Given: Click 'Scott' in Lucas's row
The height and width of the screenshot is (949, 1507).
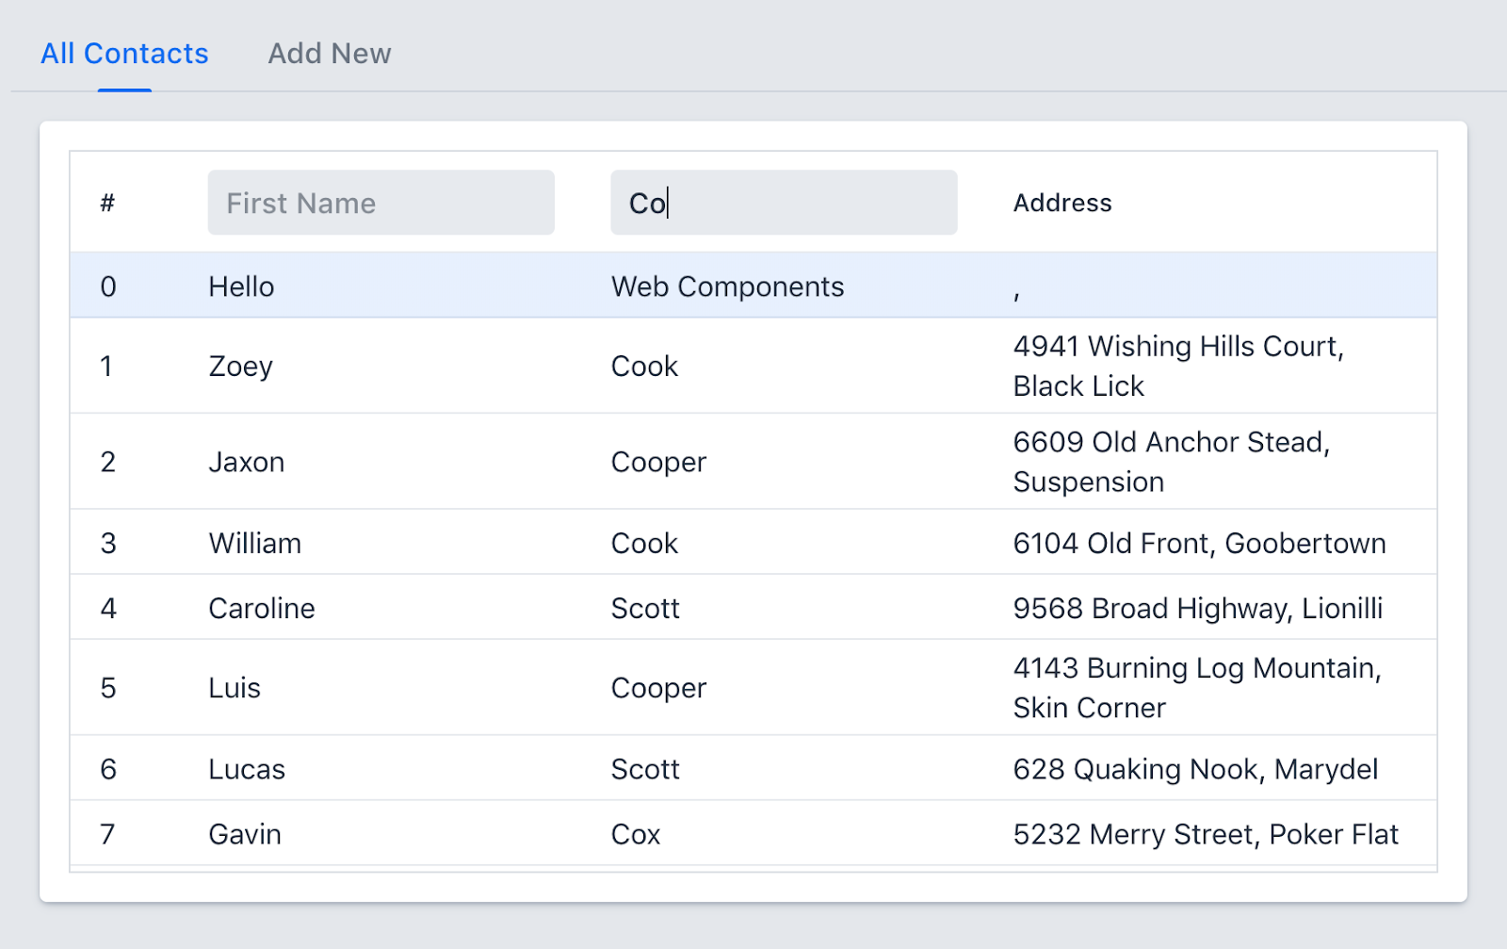Looking at the screenshot, I should click(x=646, y=769).
